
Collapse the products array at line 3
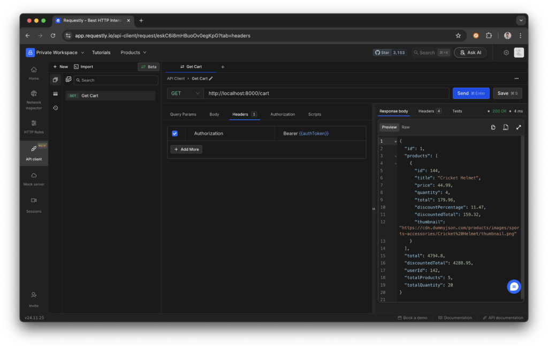click(x=395, y=156)
